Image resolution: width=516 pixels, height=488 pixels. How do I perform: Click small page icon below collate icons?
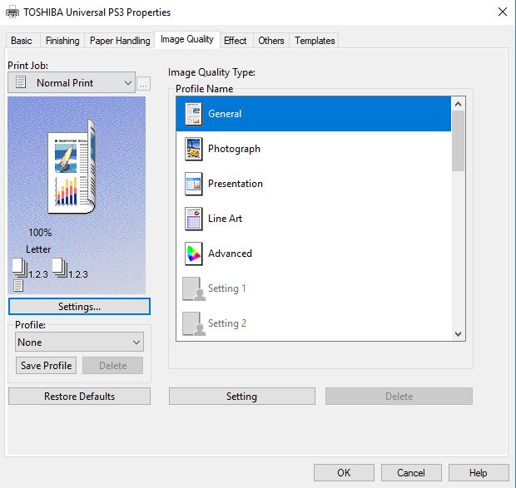point(18,286)
